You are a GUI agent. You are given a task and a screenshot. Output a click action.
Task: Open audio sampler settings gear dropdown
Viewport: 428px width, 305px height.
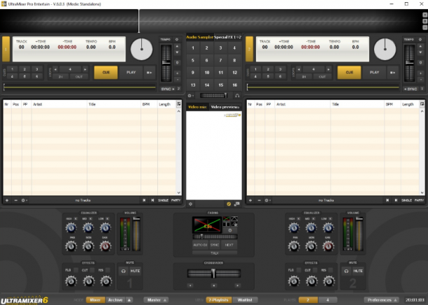(191, 96)
